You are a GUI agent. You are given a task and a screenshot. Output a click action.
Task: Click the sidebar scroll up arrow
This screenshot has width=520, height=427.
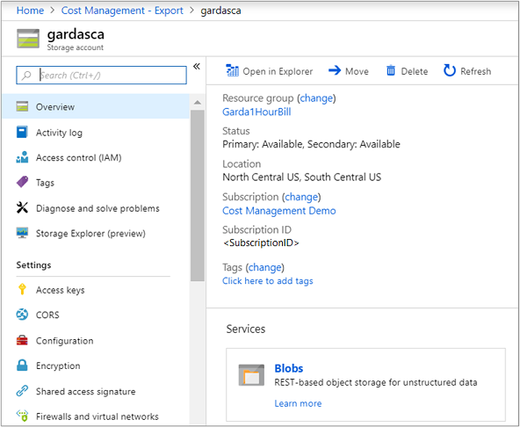click(198, 103)
